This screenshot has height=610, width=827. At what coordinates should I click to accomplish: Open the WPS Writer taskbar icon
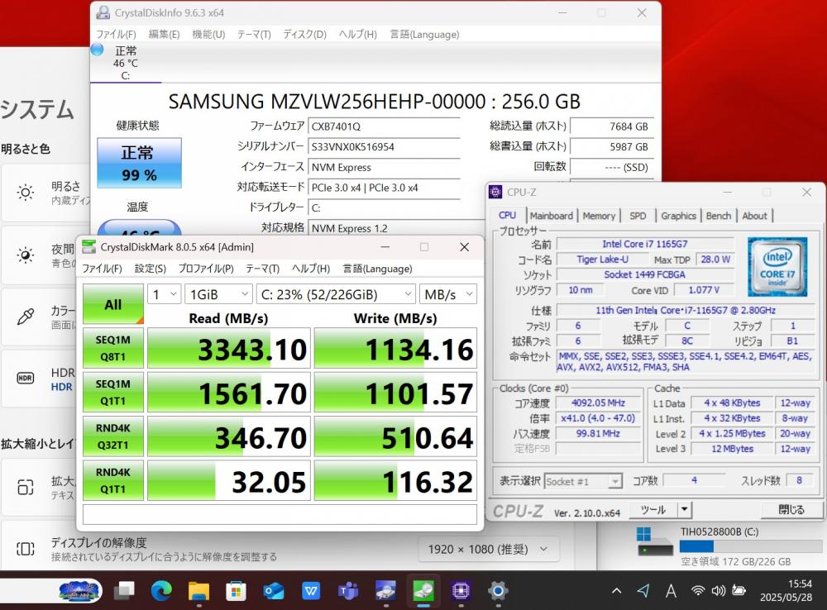pos(311,591)
